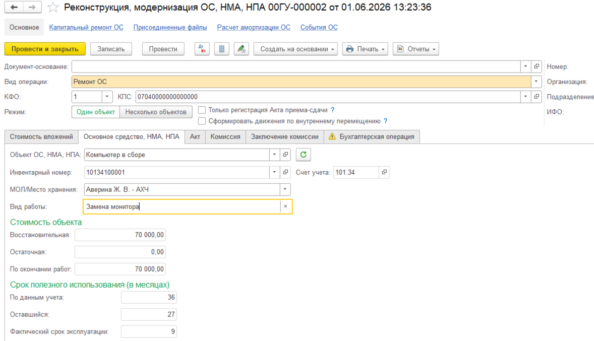
Task: Click the МОЛ/Место хранения field
Action: (182, 189)
